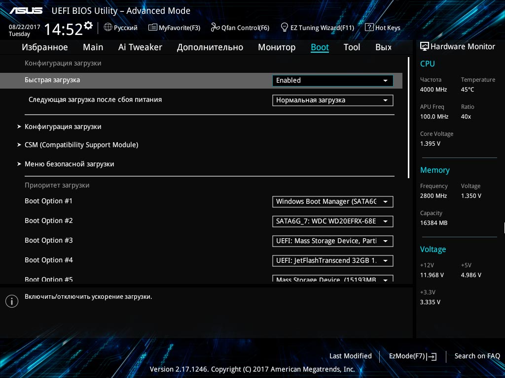
Task: Switch to the Tool tab
Action: click(x=352, y=47)
